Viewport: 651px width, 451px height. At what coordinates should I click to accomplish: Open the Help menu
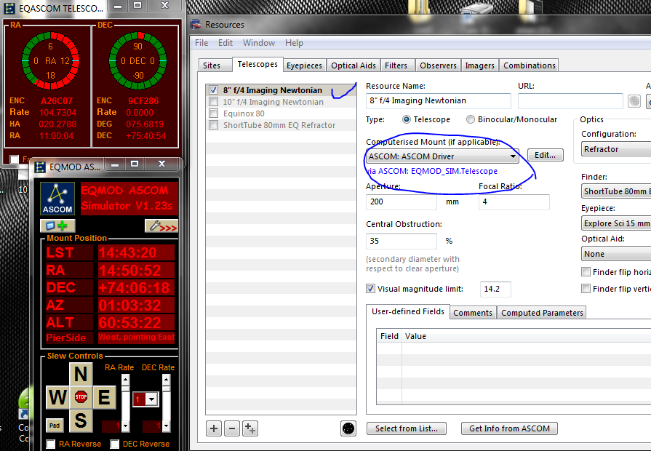pyautogui.click(x=294, y=43)
